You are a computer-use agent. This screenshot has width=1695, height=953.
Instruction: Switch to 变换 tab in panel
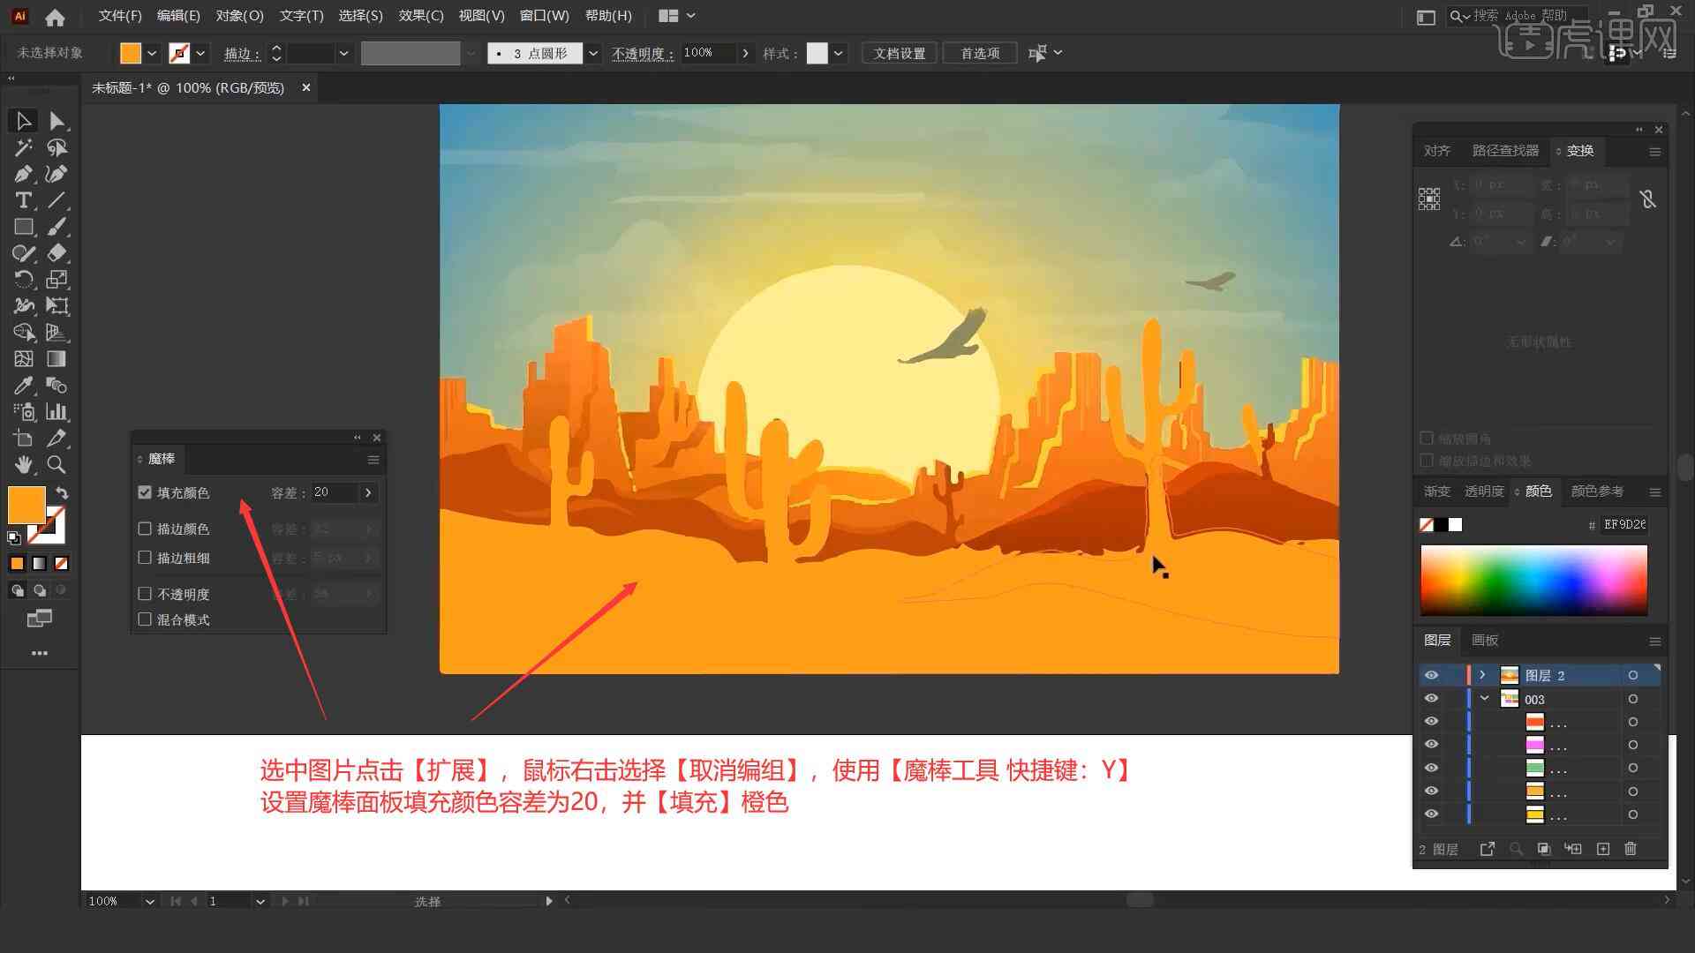click(x=1578, y=150)
